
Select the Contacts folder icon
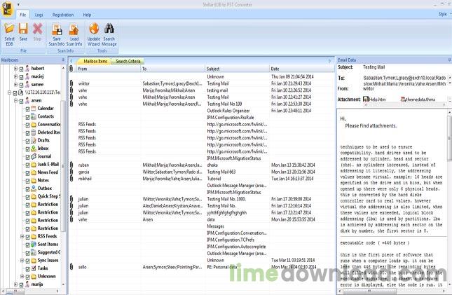click(x=34, y=116)
